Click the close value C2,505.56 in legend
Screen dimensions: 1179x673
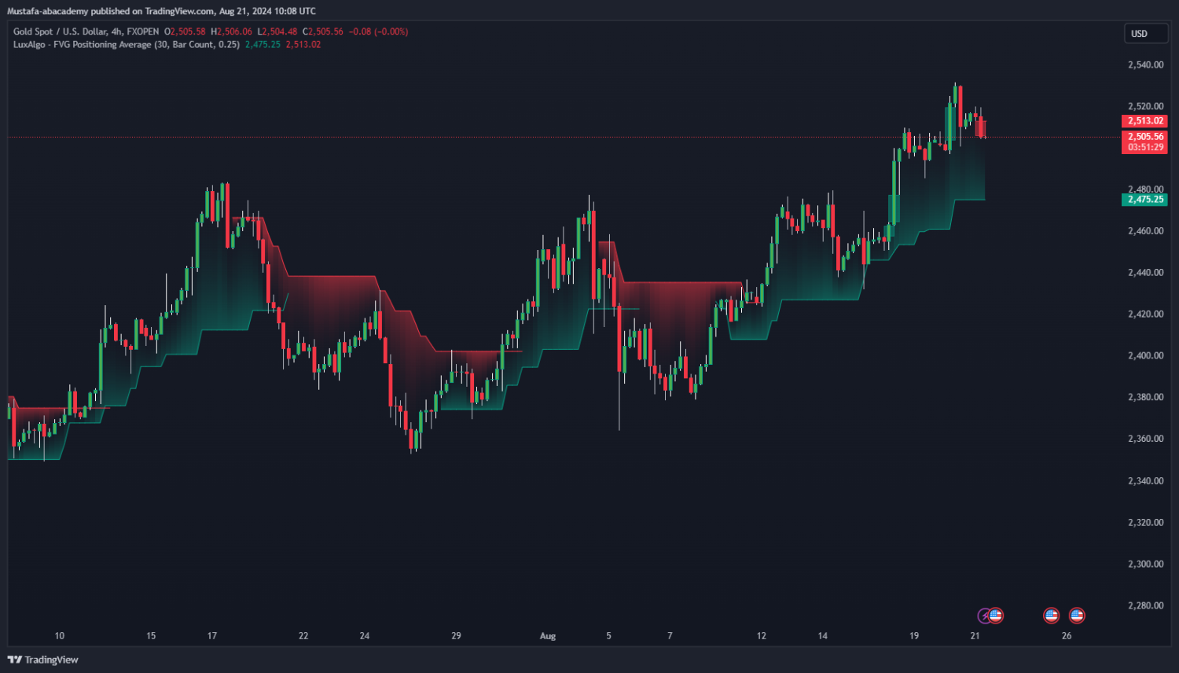(323, 31)
